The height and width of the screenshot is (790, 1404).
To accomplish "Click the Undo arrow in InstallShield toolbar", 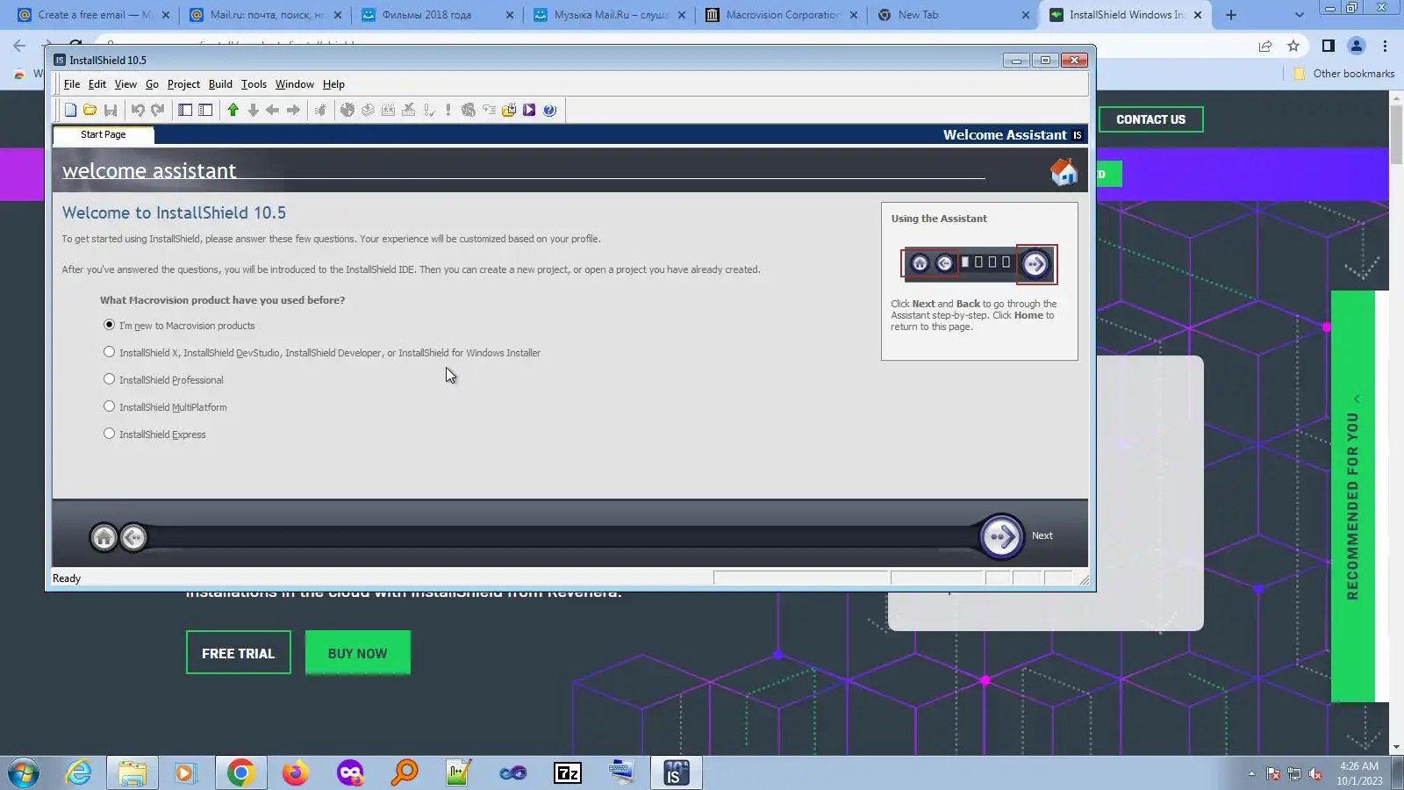I will click(138, 110).
